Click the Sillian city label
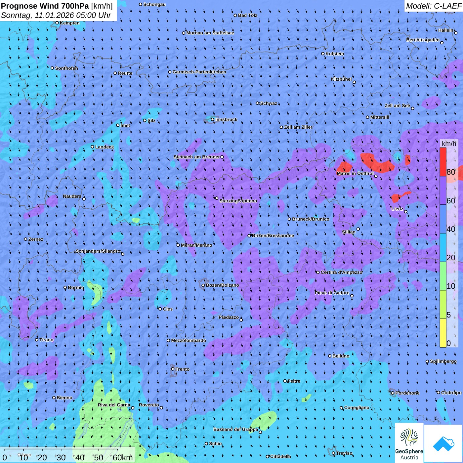463x463 pixels. [349, 232]
